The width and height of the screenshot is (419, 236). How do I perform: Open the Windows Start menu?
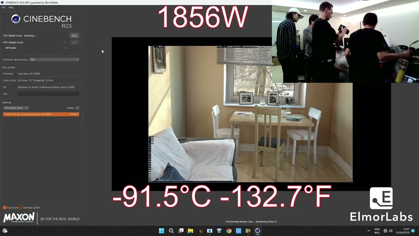(x=161, y=231)
